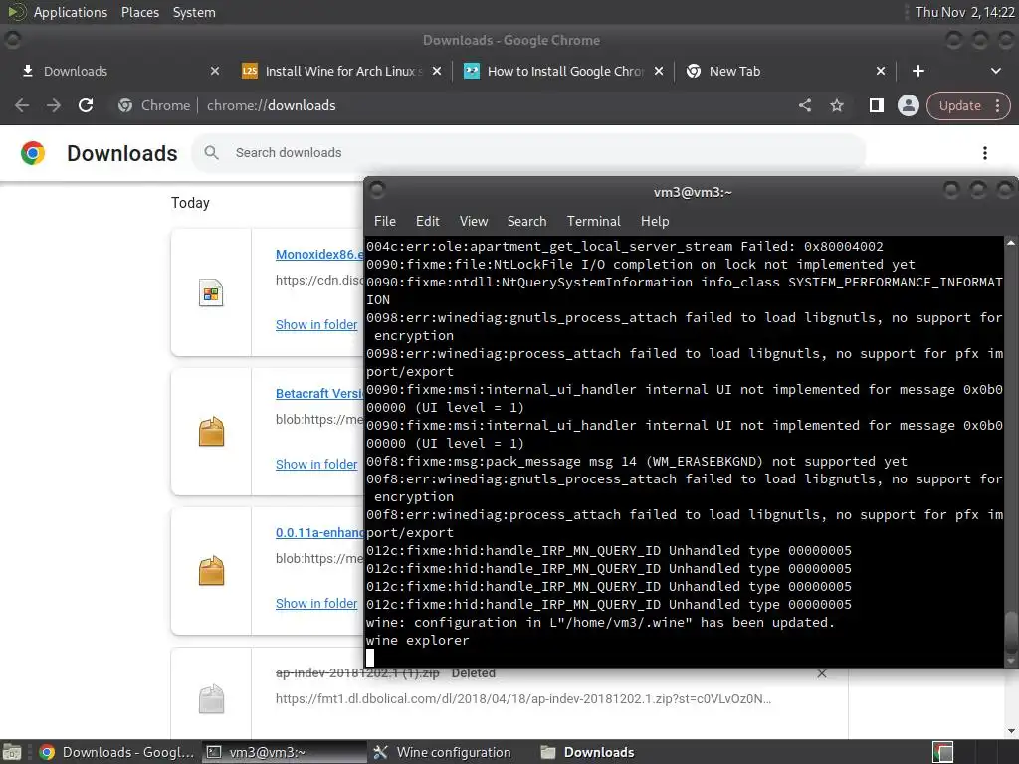Click the show desktop icon in taskbar
Viewport: 1019px width, 764px height.
pyautogui.click(x=12, y=752)
